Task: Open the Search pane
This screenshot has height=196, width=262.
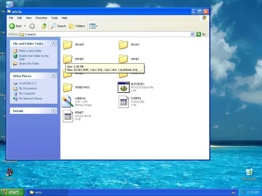Action: 58,26
